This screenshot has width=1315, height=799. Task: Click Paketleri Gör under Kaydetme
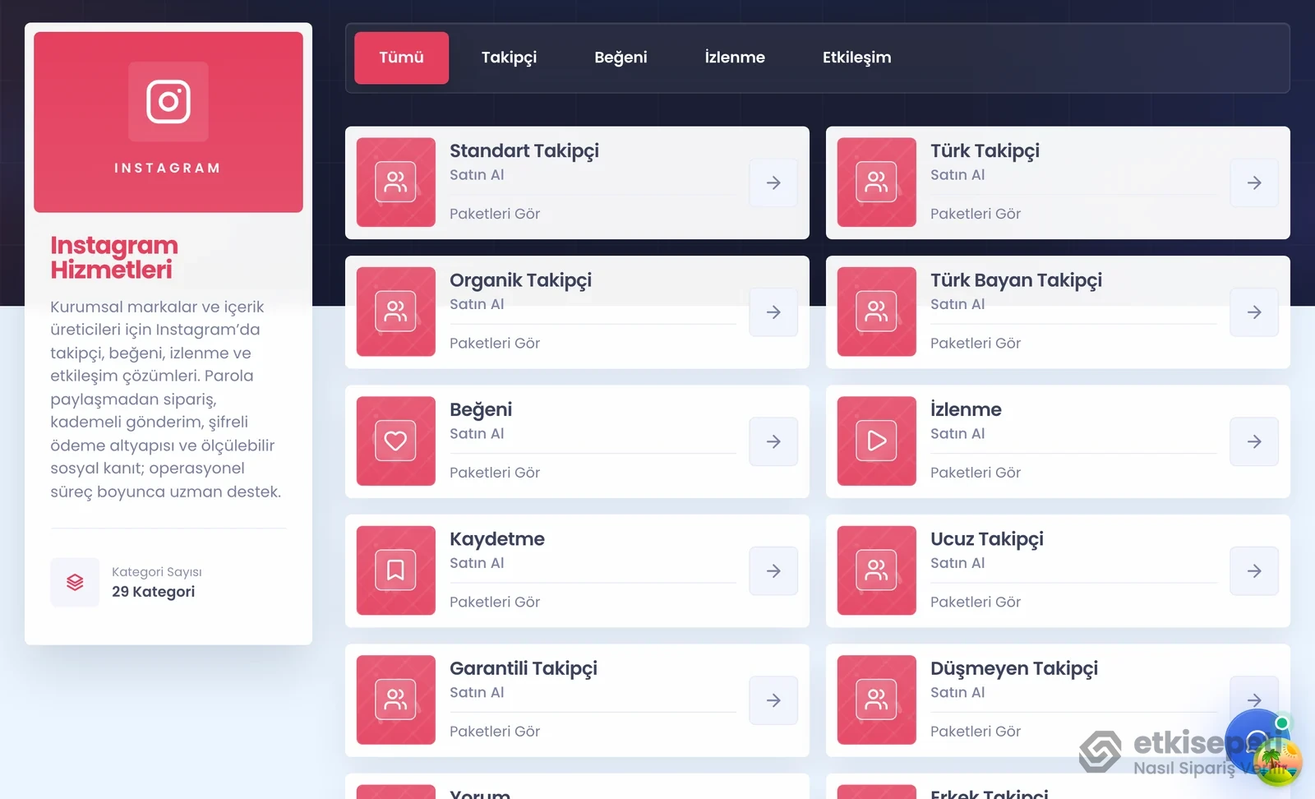tap(495, 602)
